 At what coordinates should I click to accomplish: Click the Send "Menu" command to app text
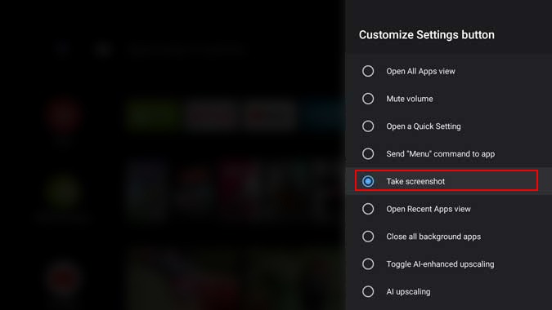tap(441, 153)
